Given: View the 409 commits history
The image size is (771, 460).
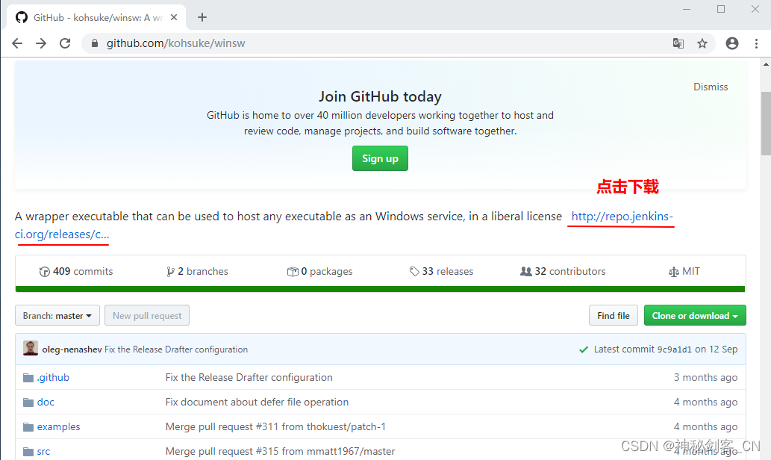Looking at the screenshot, I should point(76,271).
